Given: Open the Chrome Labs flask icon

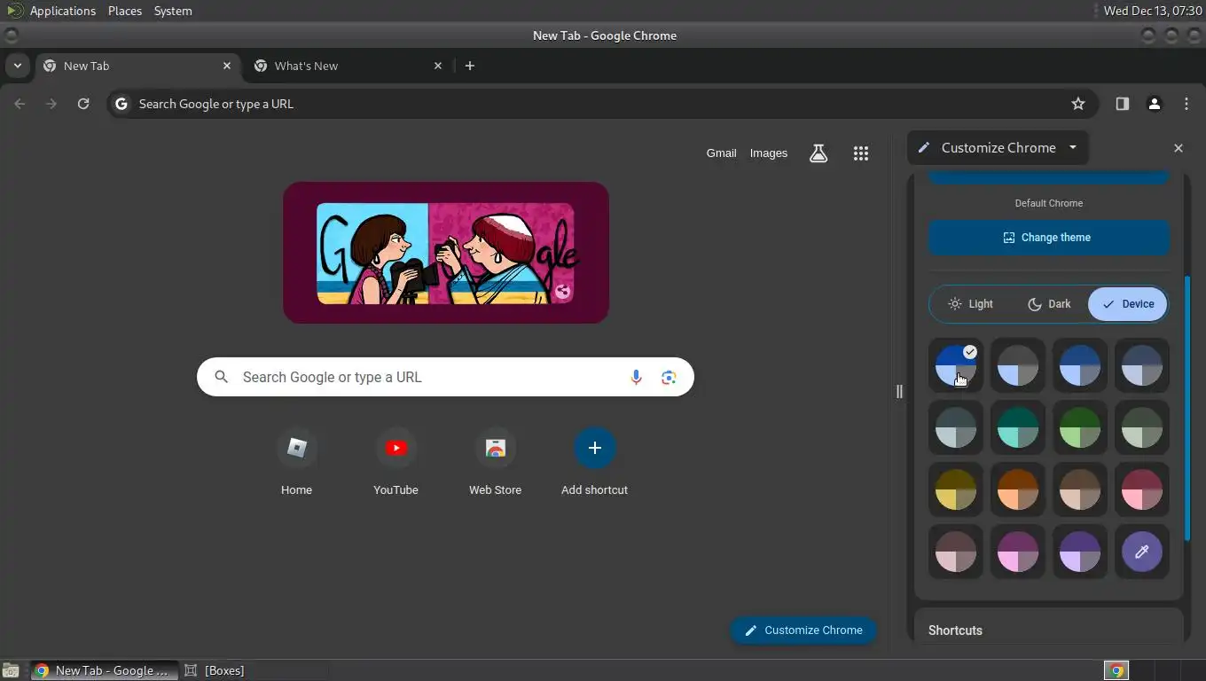Looking at the screenshot, I should point(818,153).
